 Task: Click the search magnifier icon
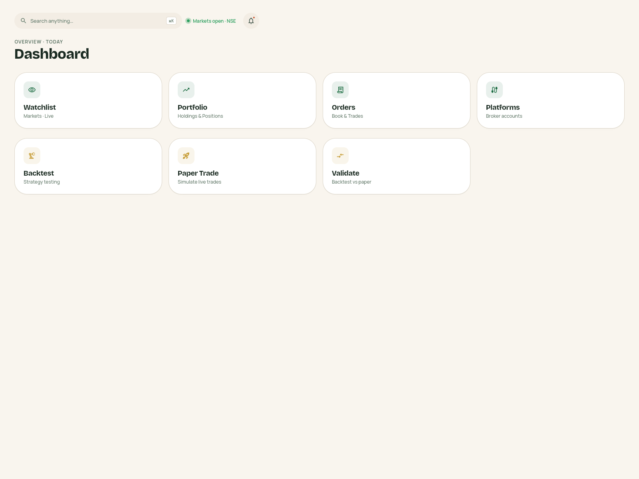click(x=24, y=21)
